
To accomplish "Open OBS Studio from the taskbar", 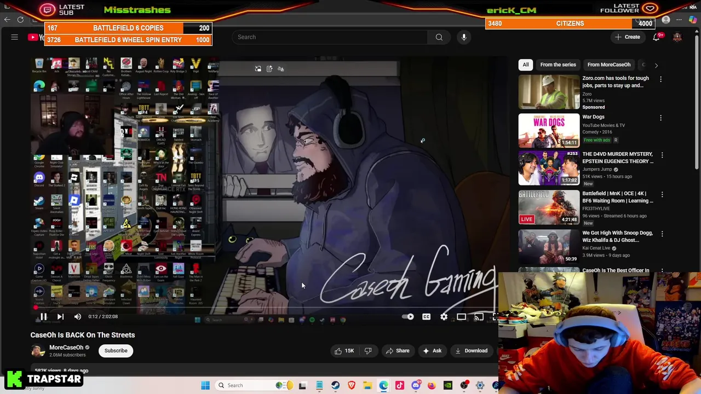I will click(x=464, y=385).
